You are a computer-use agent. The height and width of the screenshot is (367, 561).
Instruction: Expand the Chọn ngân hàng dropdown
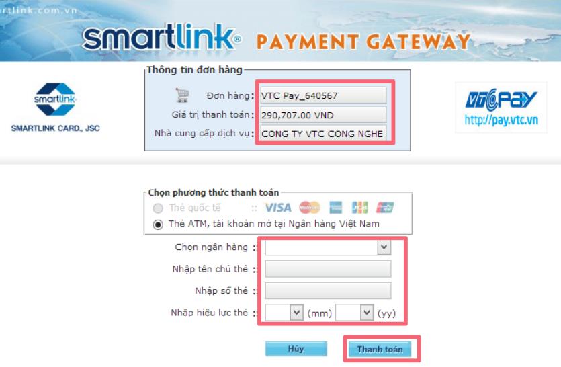pyautogui.click(x=328, y=247)
